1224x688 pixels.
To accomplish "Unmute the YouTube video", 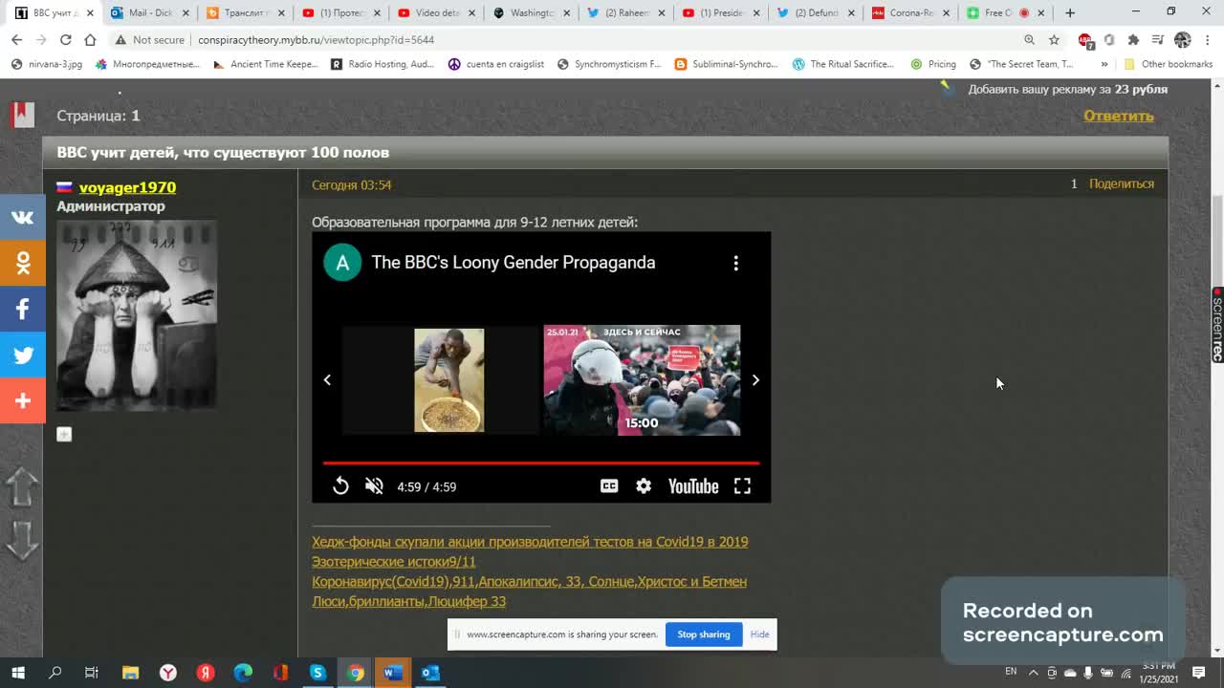I will coord(374,486).
